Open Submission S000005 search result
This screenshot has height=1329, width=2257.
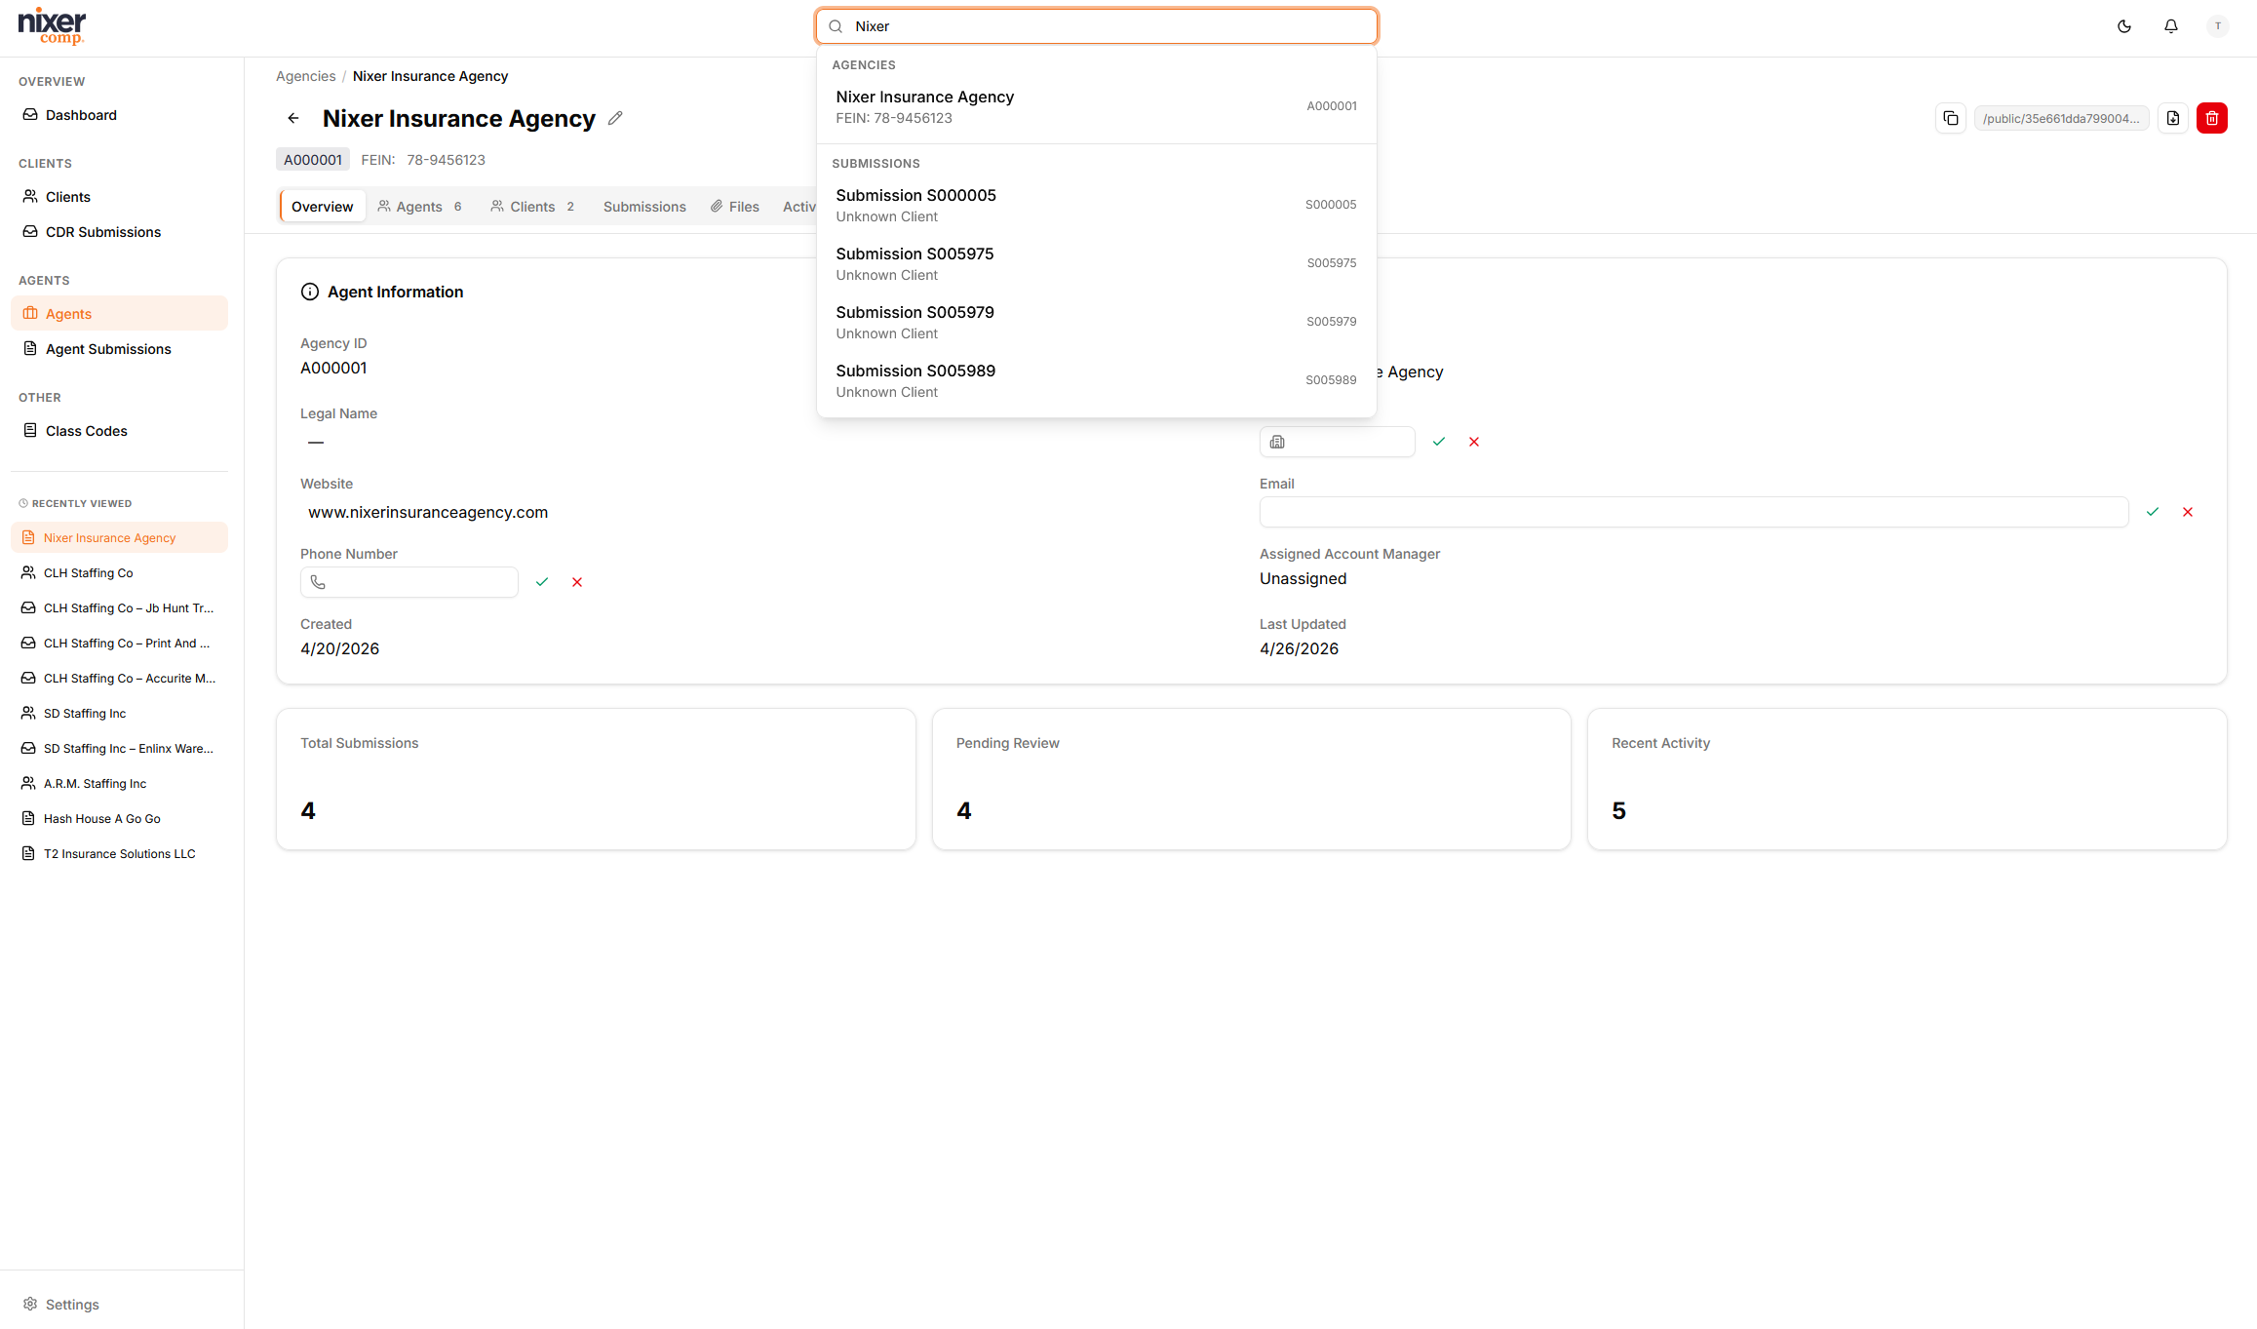pyautogui.click(x=1097, y=206)
